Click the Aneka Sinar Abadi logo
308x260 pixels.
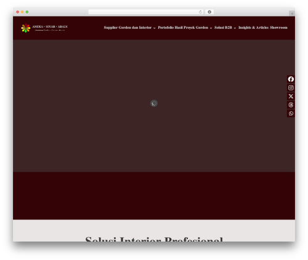44,28
